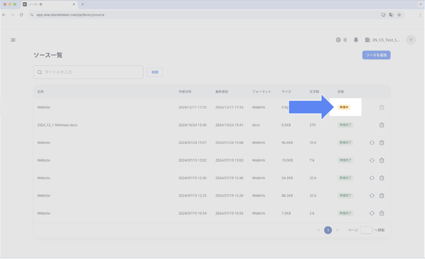Click the サイズ column header
This screenshot has height=259, width=425.
(x=286, y=92)
